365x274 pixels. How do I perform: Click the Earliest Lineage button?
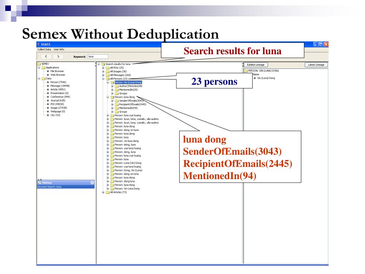point(256,65)
